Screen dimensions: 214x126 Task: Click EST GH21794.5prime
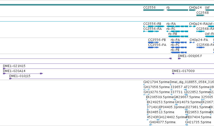click(x=144, y=85)
